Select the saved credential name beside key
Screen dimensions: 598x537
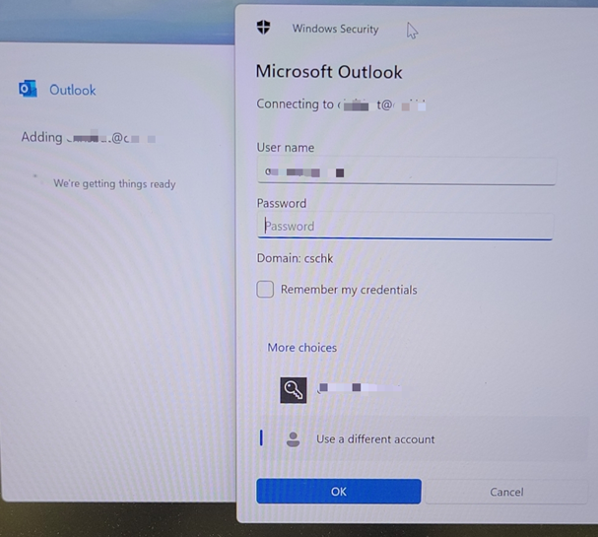tap(359, 387)
